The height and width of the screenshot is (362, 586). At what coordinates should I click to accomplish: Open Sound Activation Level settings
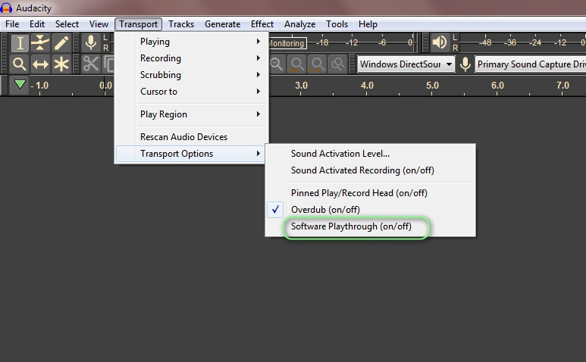point(340,154)
